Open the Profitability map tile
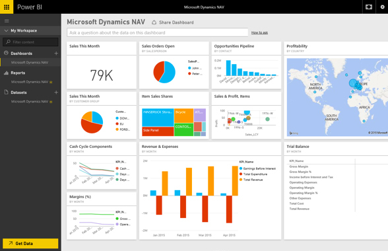 (336, 90)
